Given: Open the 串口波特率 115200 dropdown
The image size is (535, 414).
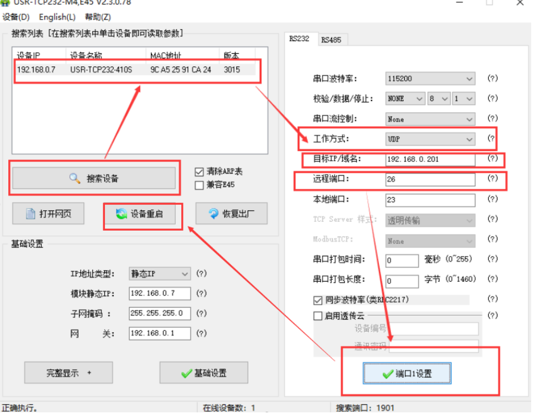Looking at the screenshot, I should [x=431, y=79].
